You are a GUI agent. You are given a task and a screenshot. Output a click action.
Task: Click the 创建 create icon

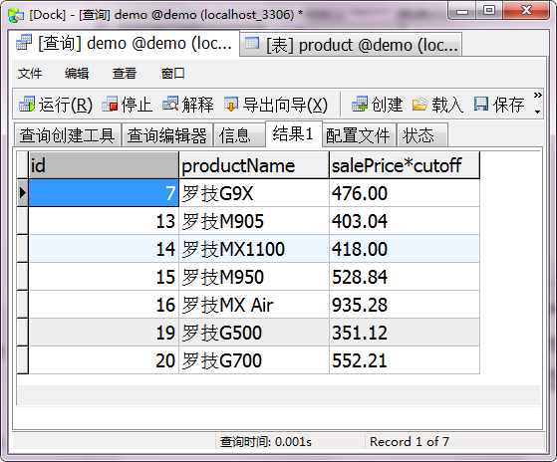tap(360, 105)
